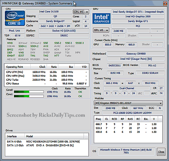
Task: Click the Memory clock 665.0 field
Action: pyautogui.click(x=131, y=45)
